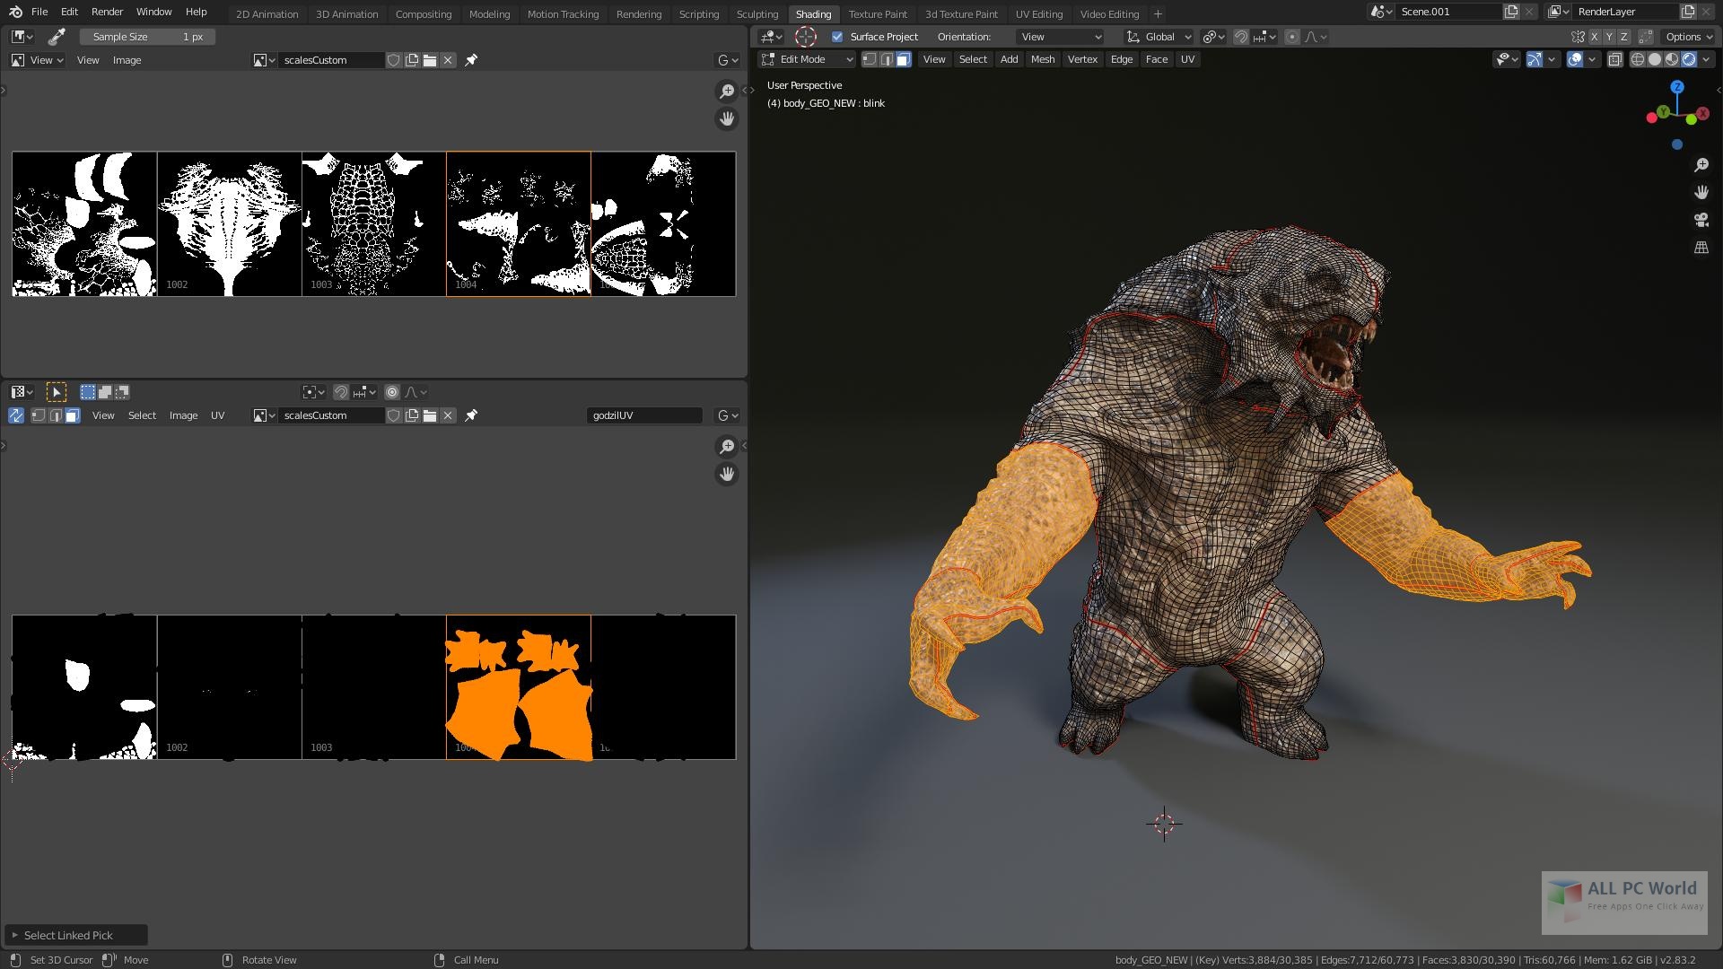Click the Move tool in status bar
1723x969 pixels.
tap(136, 959)
